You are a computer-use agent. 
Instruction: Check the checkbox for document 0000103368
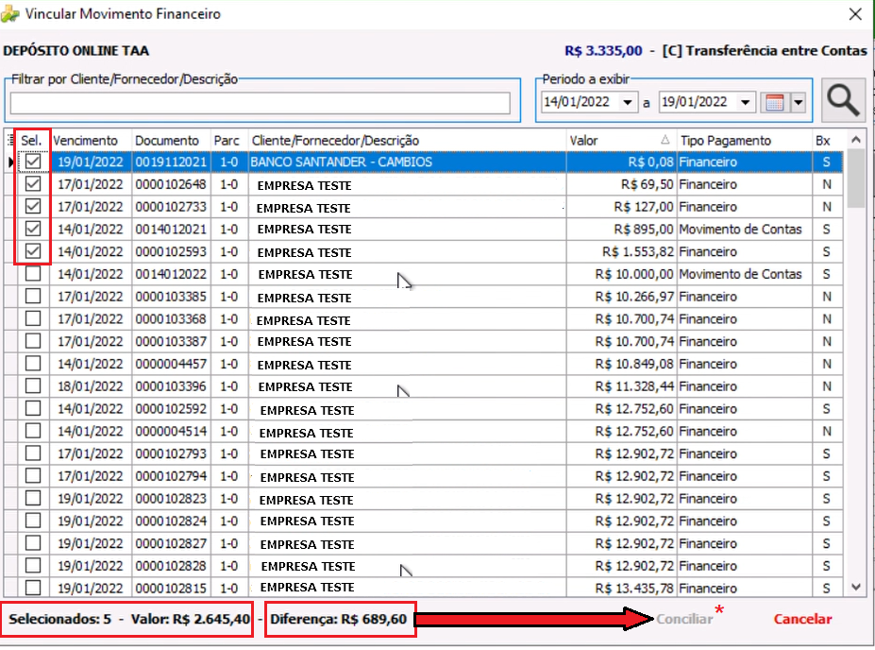point(33,318)
